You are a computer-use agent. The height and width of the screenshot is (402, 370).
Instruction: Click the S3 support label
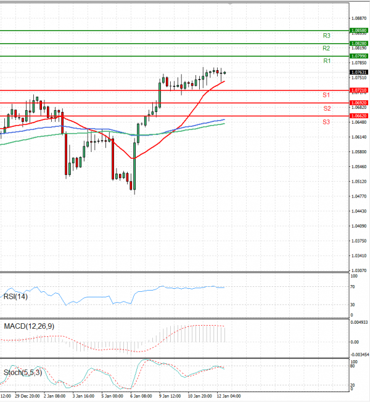(x=326, y=122)
